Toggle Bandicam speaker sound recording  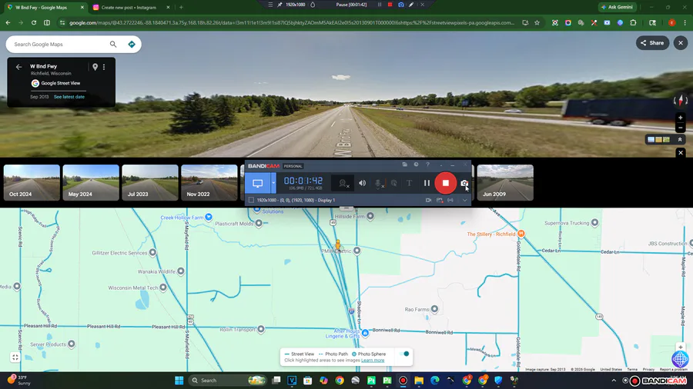coord(362,183)
